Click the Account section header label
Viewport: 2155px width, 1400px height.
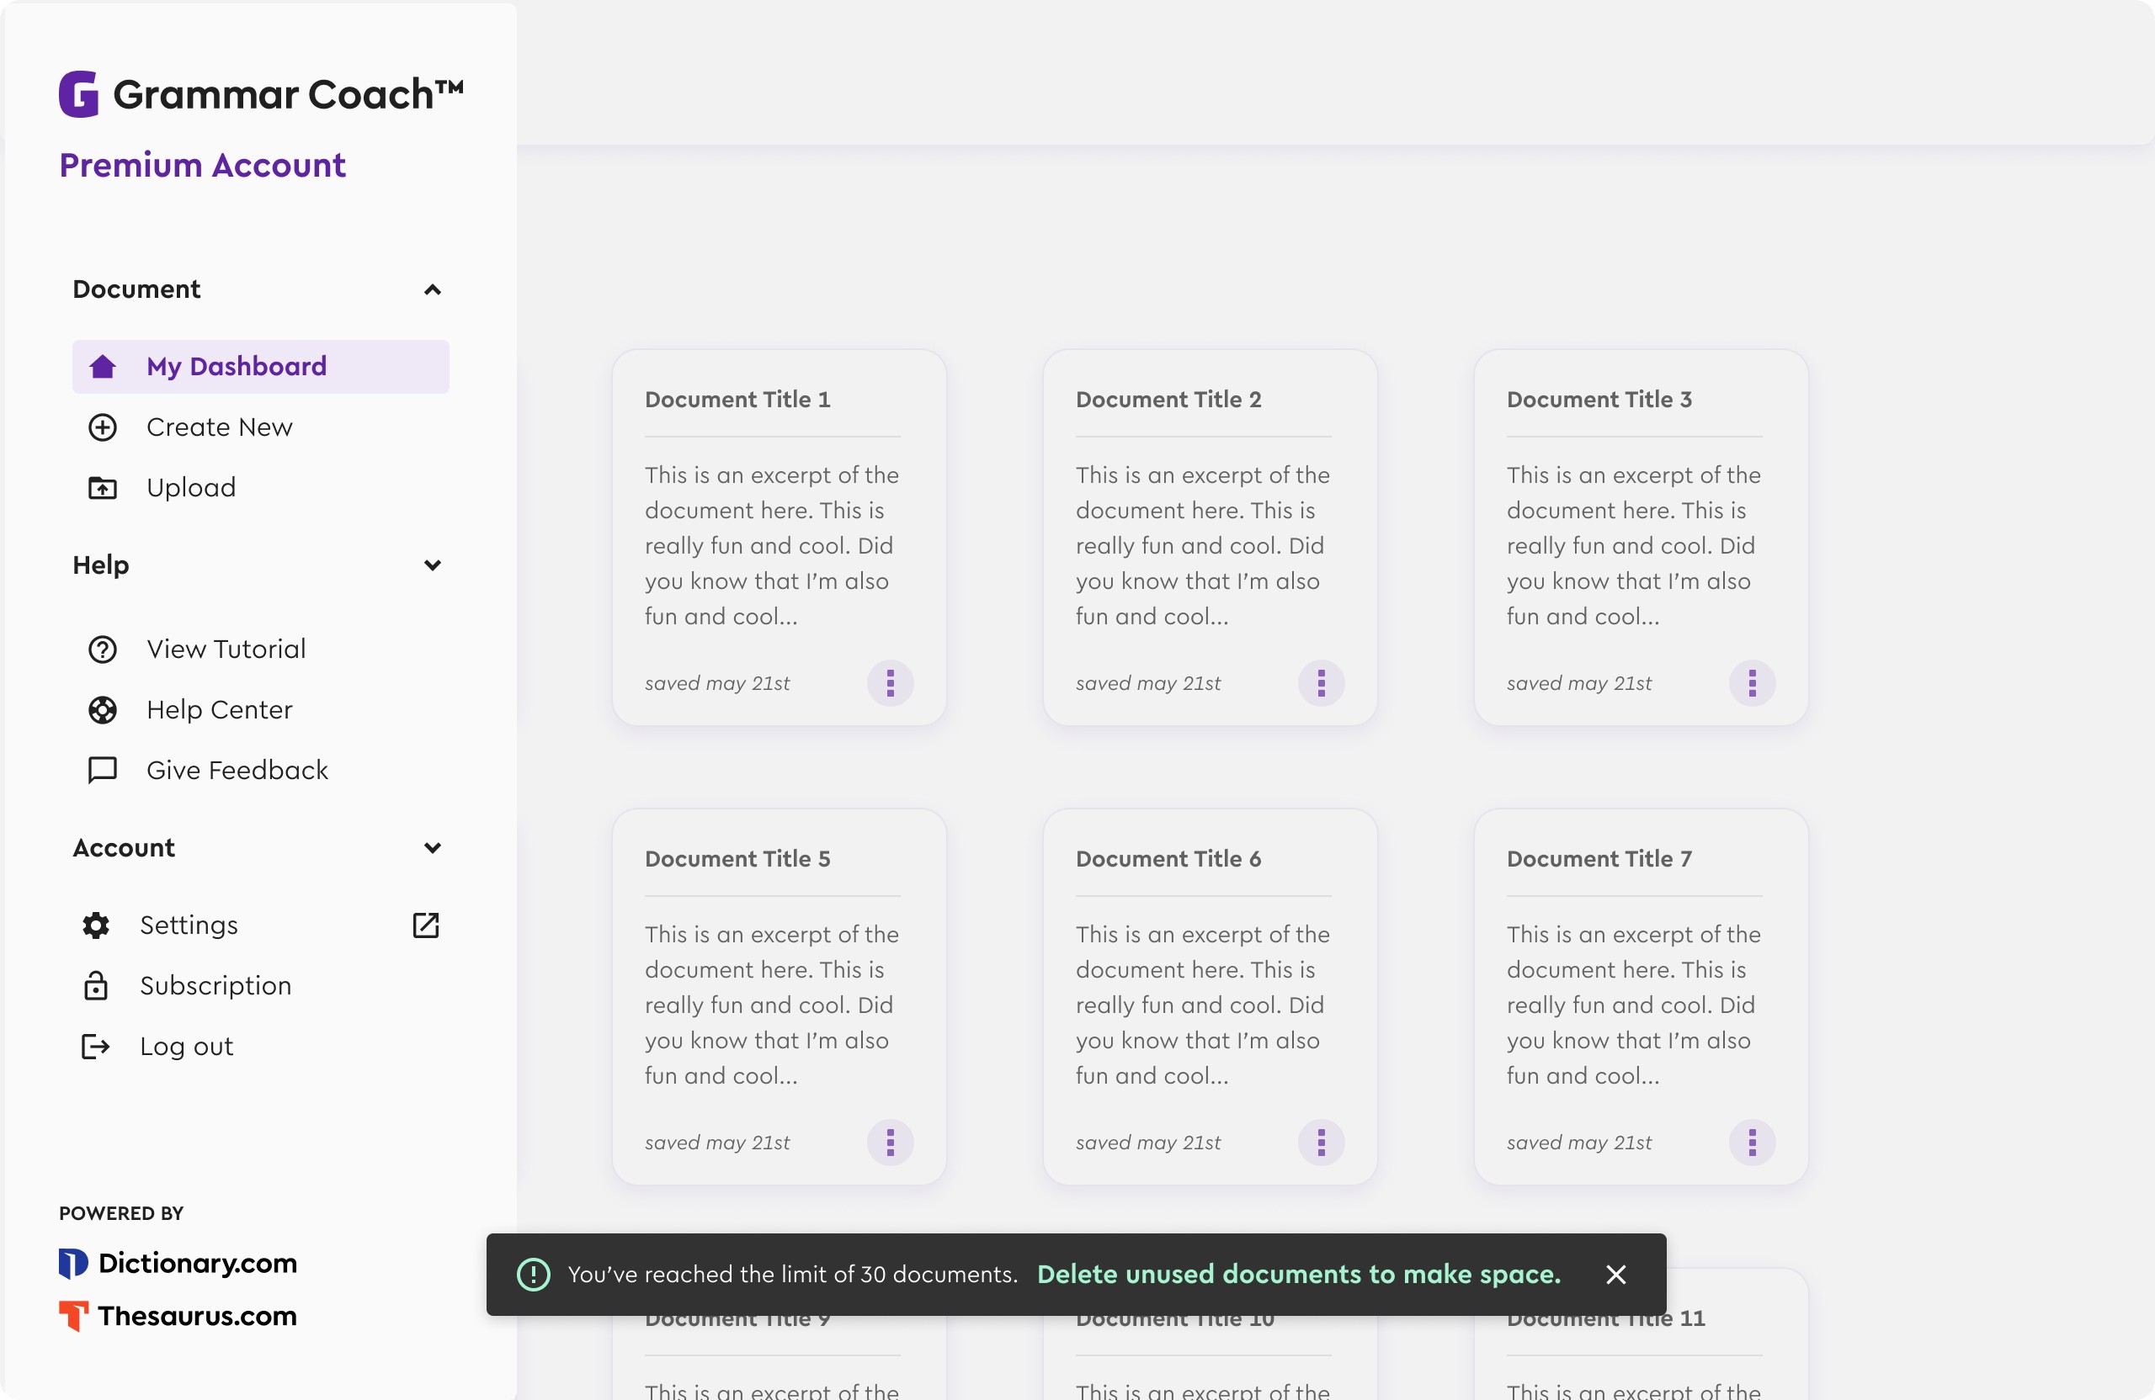point(124,848)
